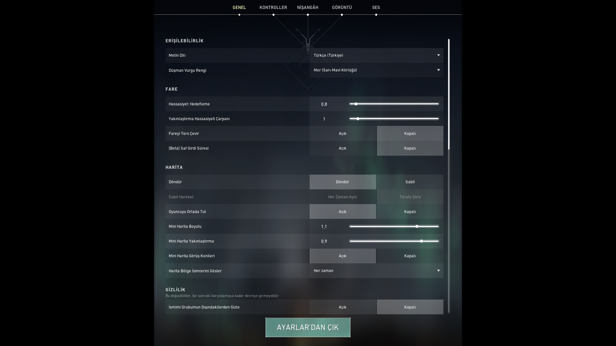Click the Ayarlar'dan Çık button
This screenshot has width=616, height=346.
pos(308,327)
